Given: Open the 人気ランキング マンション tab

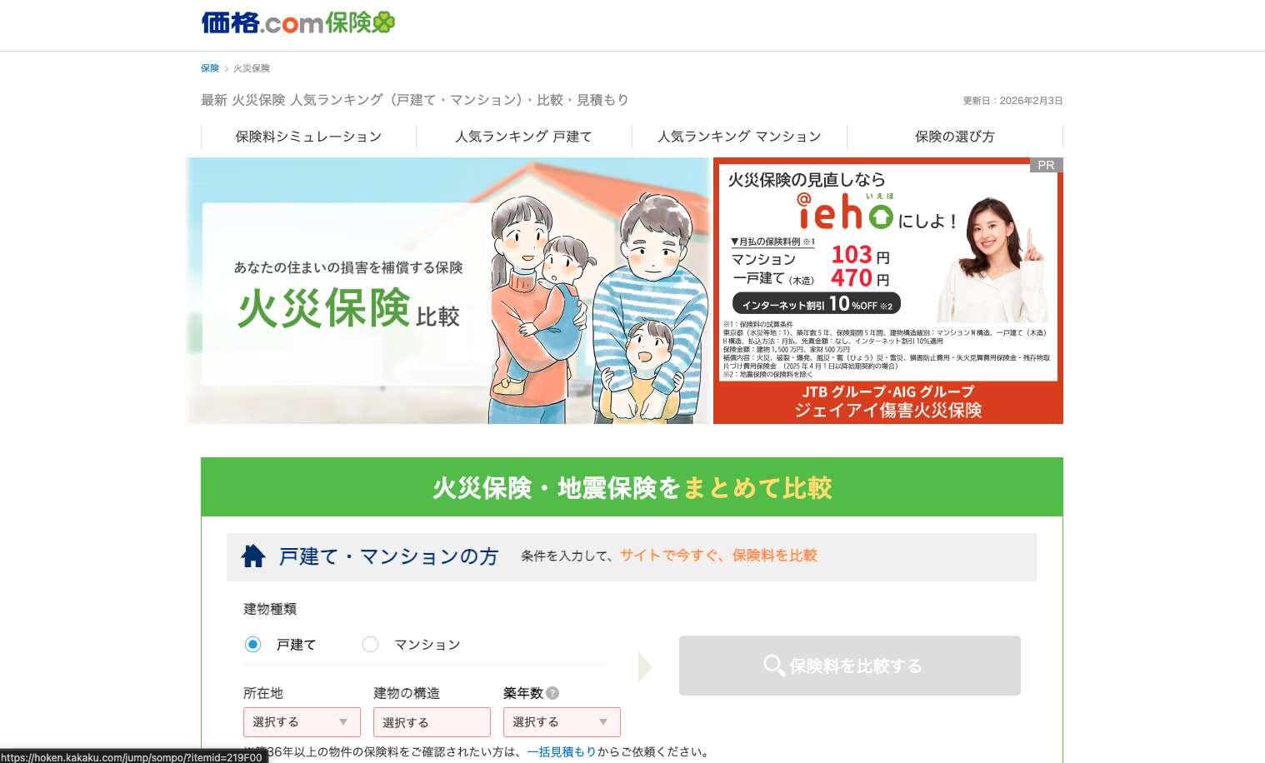Looking at the screenshot, I should pyautogui.click(x=739, y=137).
